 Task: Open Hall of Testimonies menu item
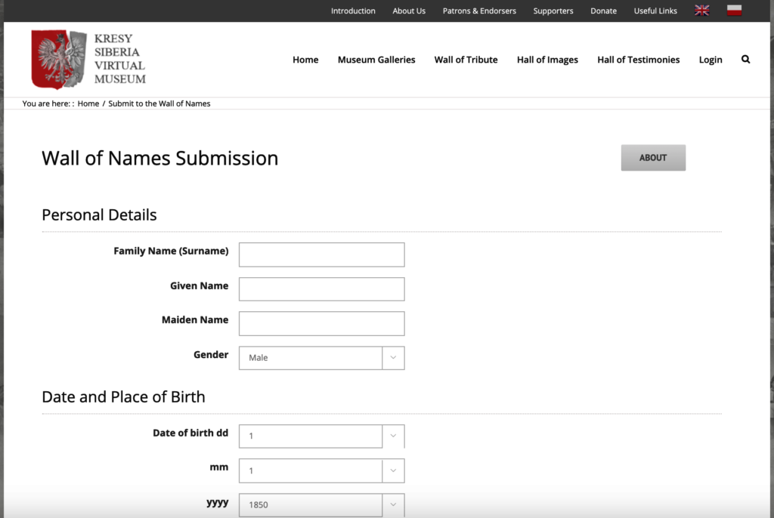[638, 60]
